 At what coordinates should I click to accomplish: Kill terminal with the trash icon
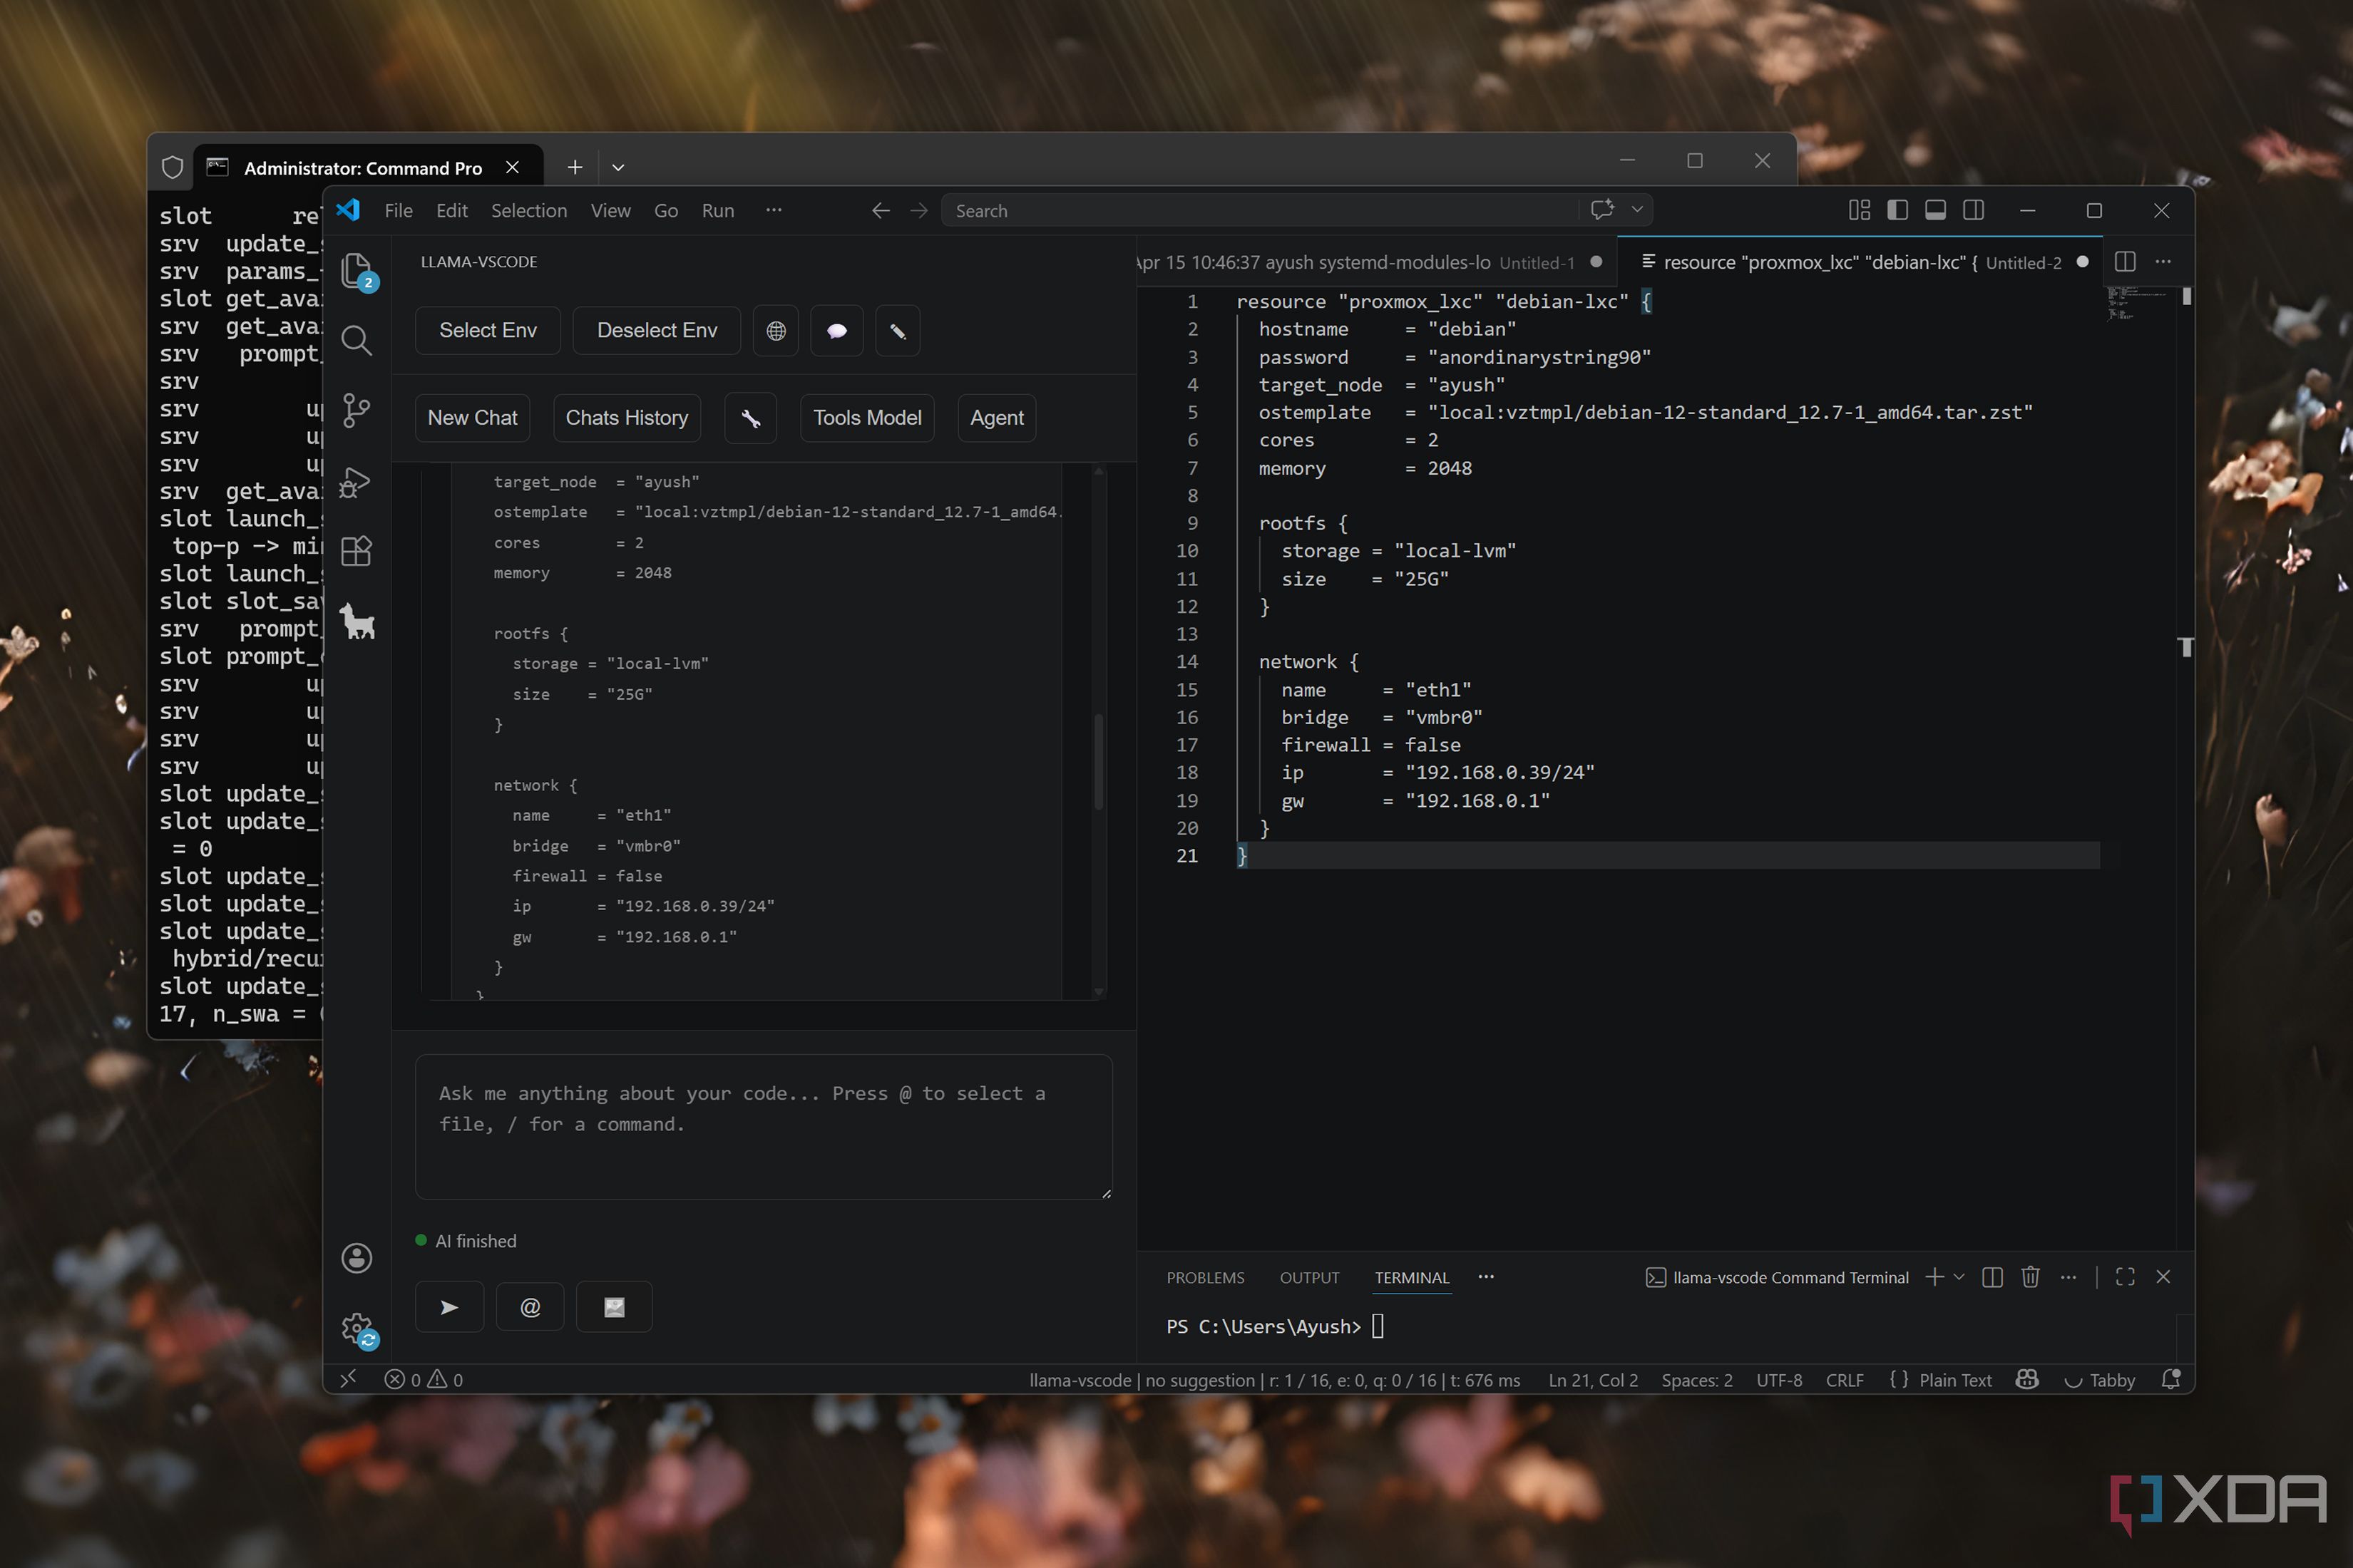[x=2030, y=1277]
